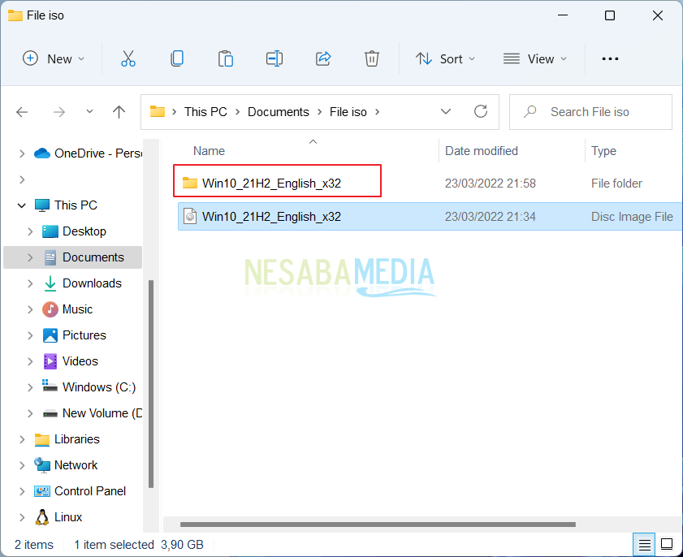The image size is (683, 557).
Task: Click breadcrumb chevron after This PC
Action: pos(237,112)
